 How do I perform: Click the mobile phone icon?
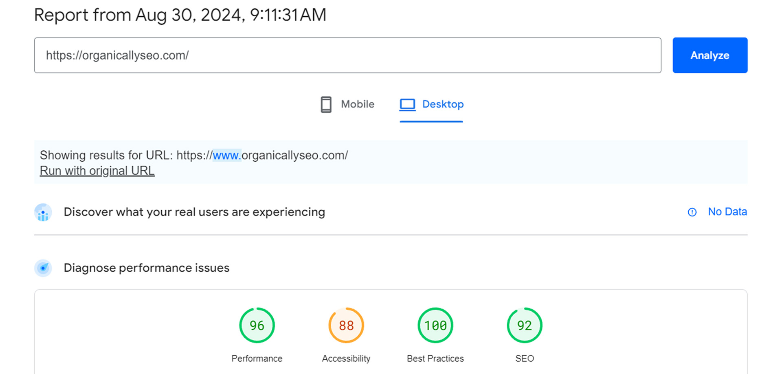[x=326, y=104]
